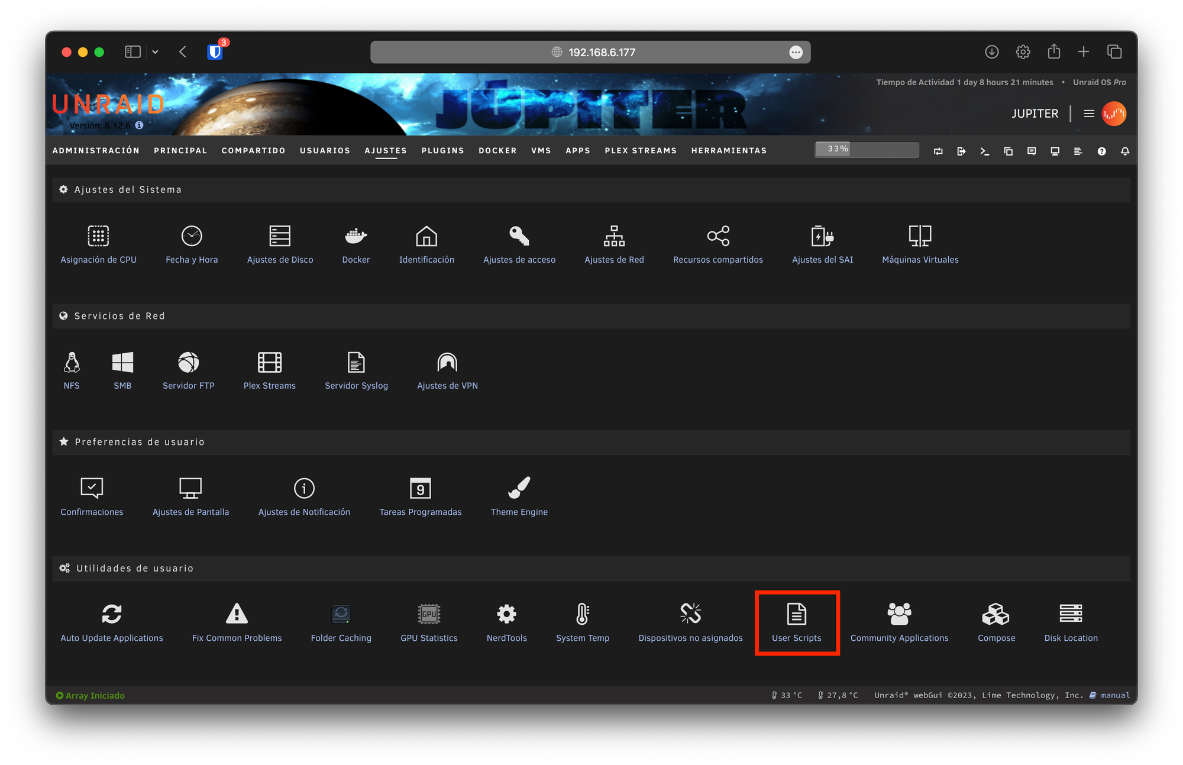Image resolution: width=1183 pixels, height=765 pixels.
Task: Open Tareas Programadas
Action: pos(420,497)
